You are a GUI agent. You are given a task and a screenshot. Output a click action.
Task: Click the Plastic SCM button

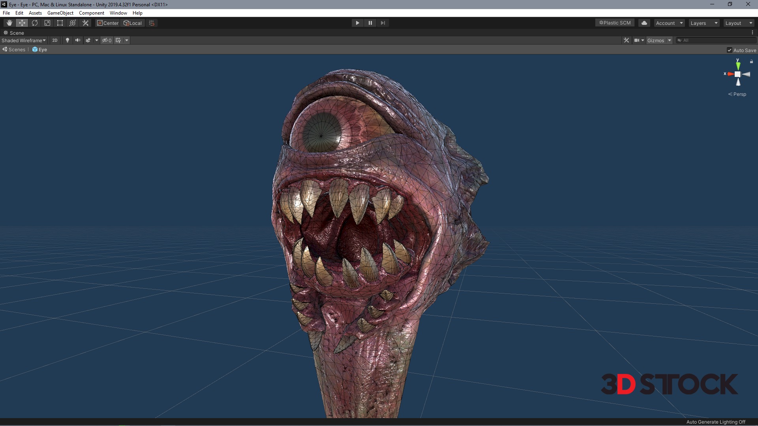(615, 23)
